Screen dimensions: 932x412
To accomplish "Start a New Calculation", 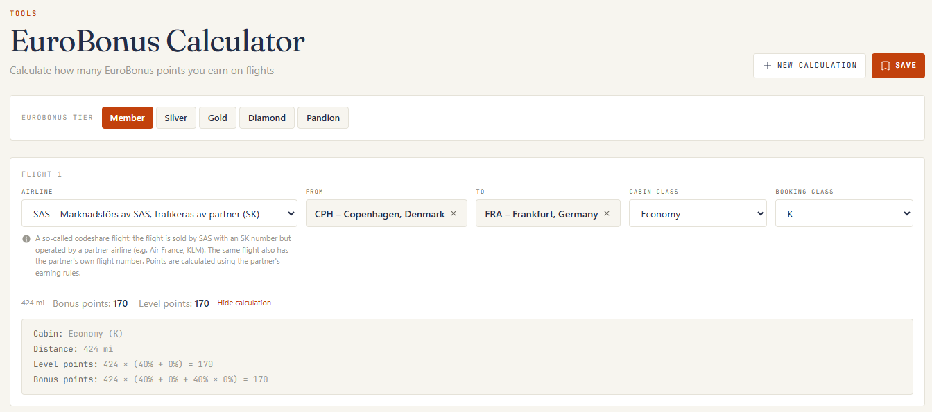I will point(809,66).
